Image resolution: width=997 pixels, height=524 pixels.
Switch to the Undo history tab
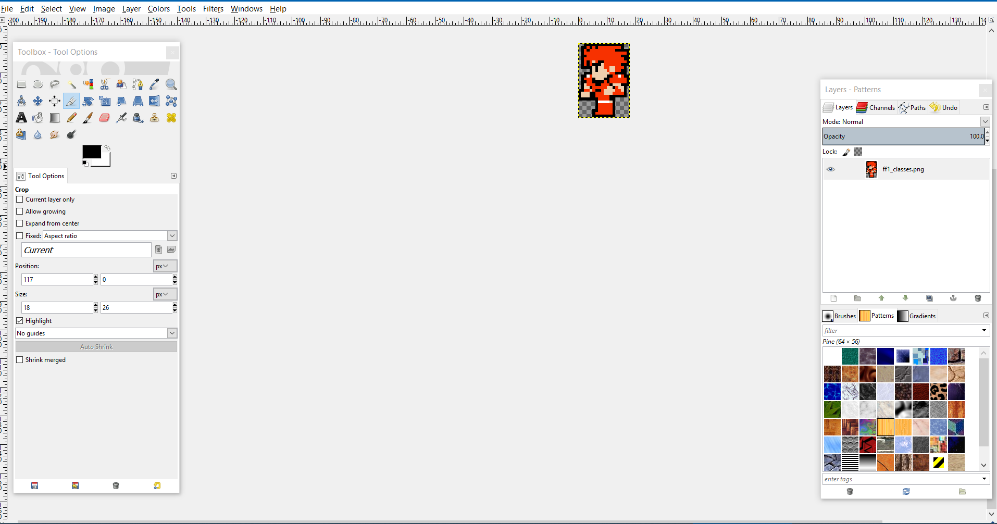point(944,107)
